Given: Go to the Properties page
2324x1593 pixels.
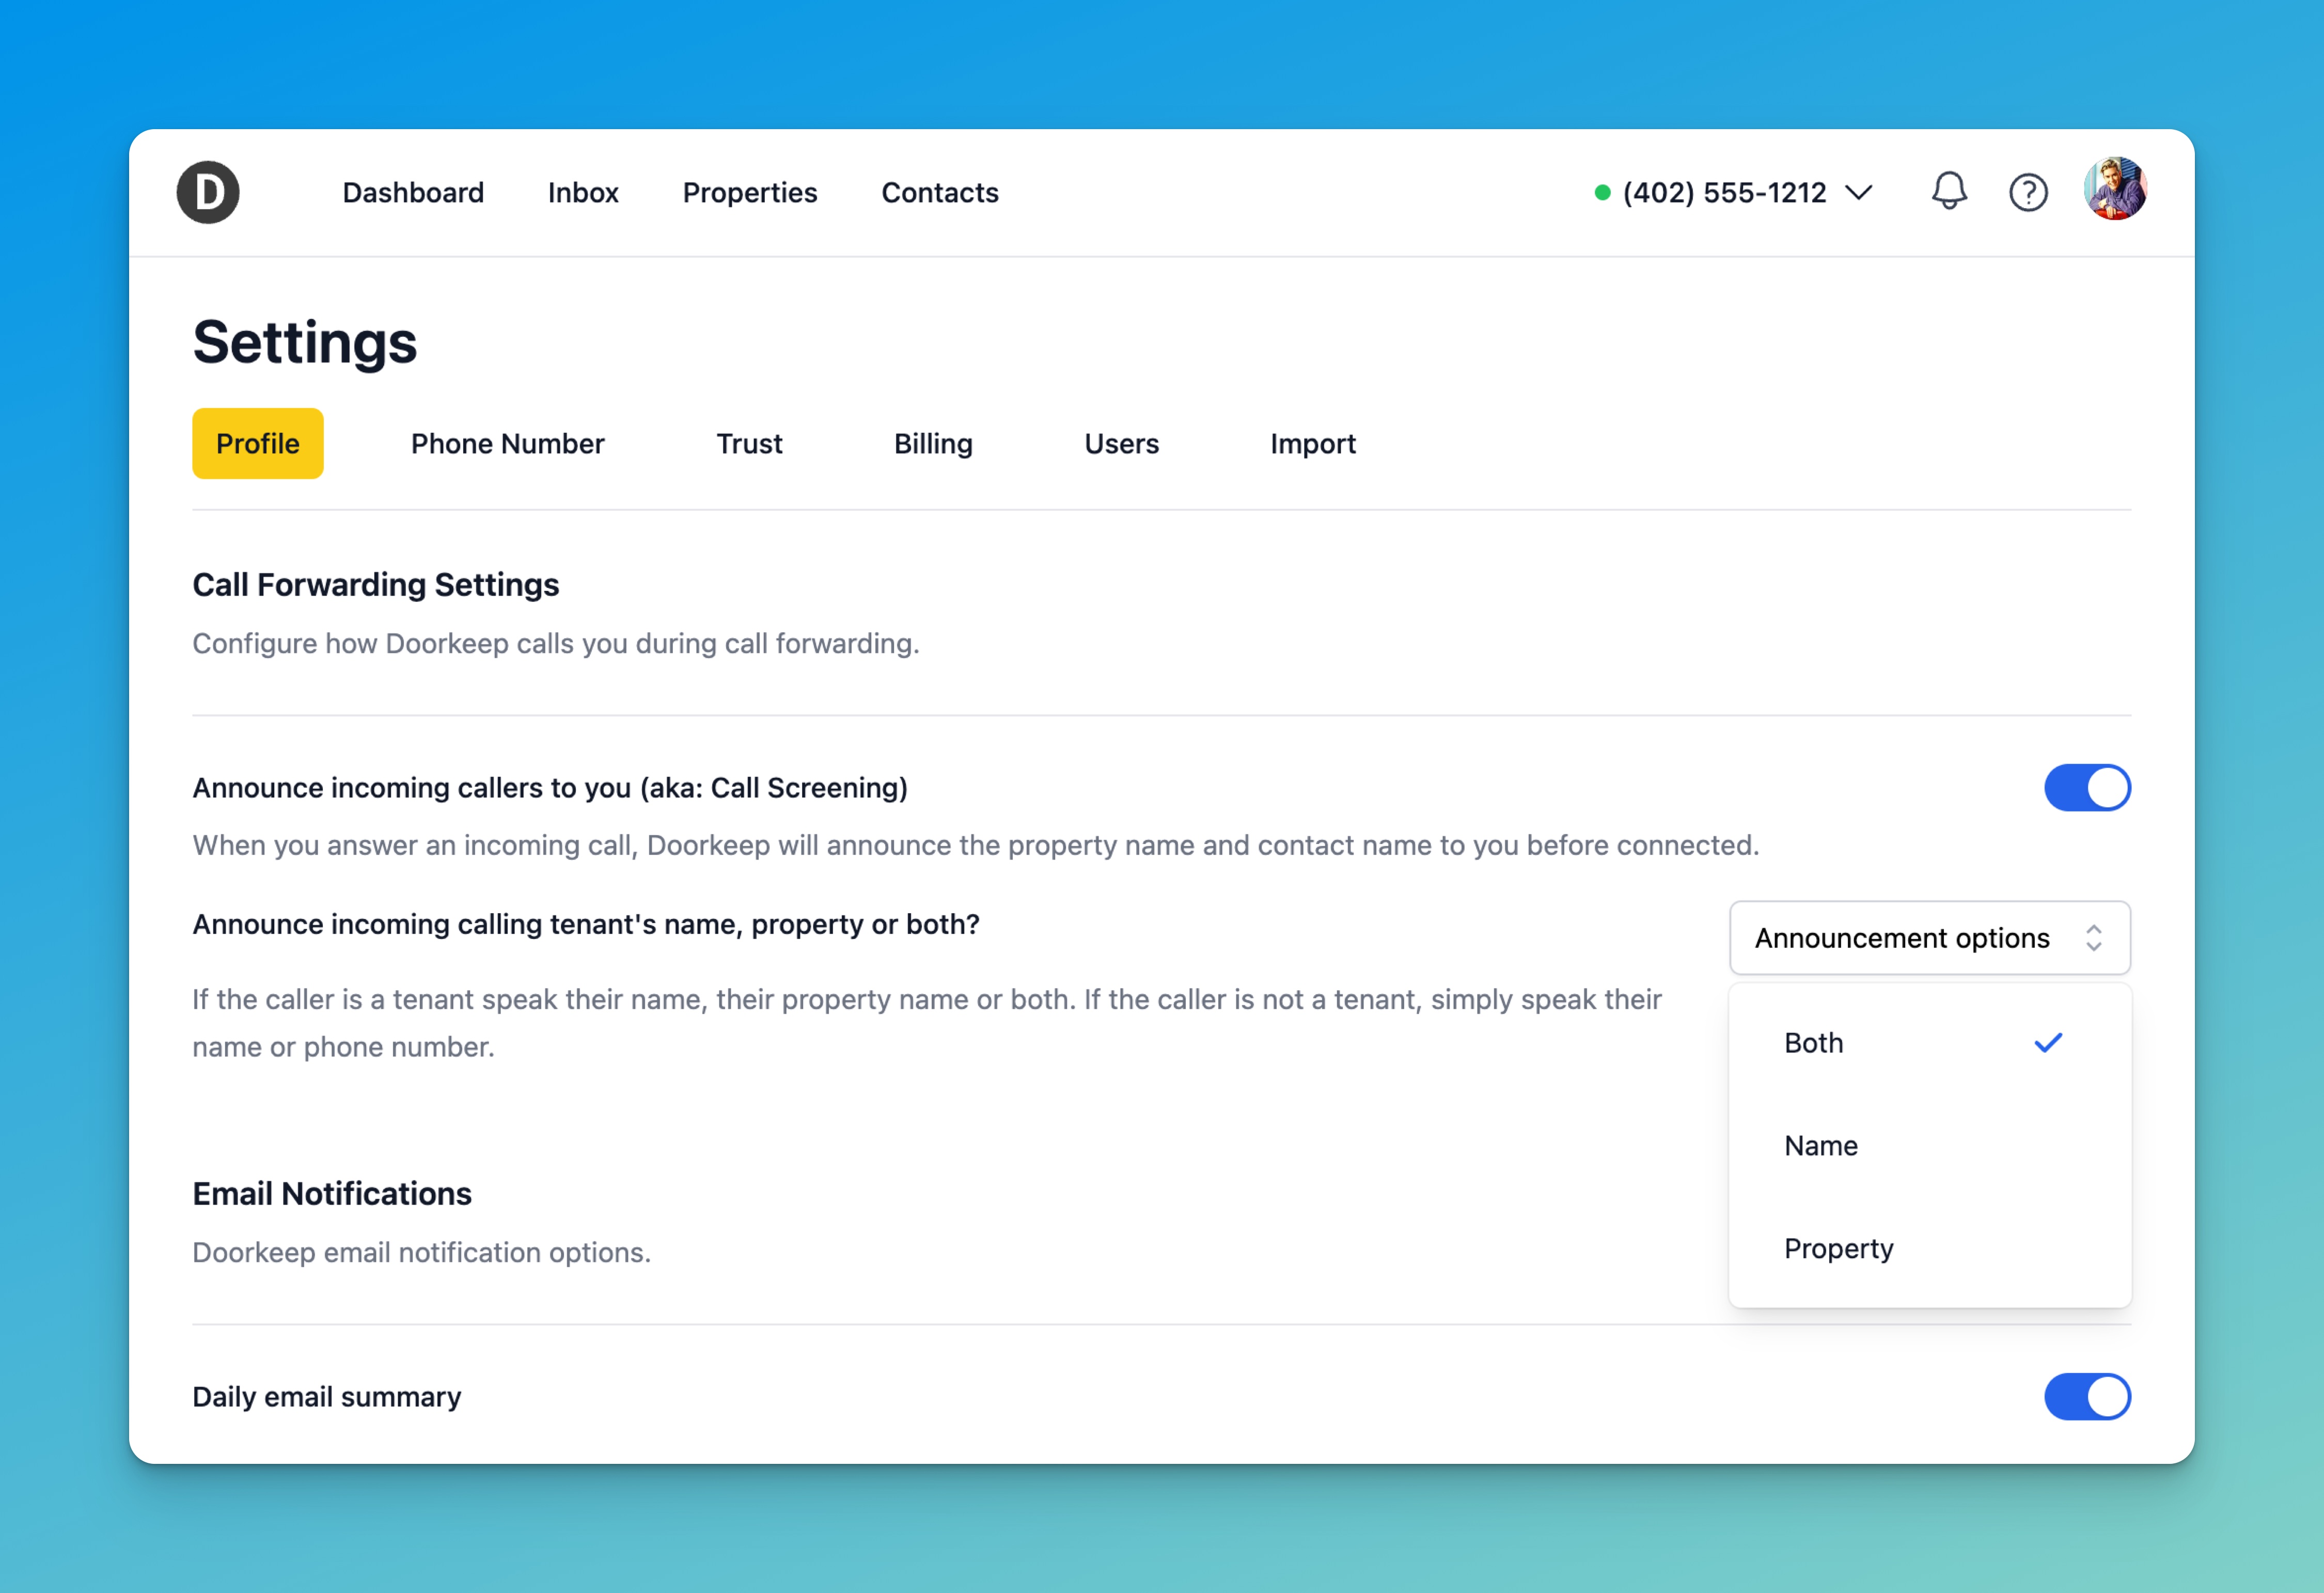Looking at the screenshot, I should coord(749,192).
